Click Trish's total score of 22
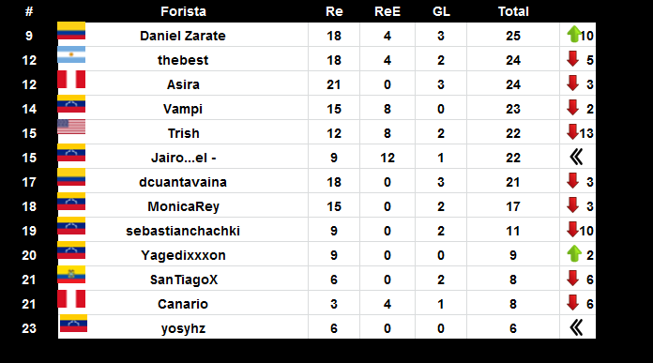Screen dimensions: 653x363 [x=513, y=133]
